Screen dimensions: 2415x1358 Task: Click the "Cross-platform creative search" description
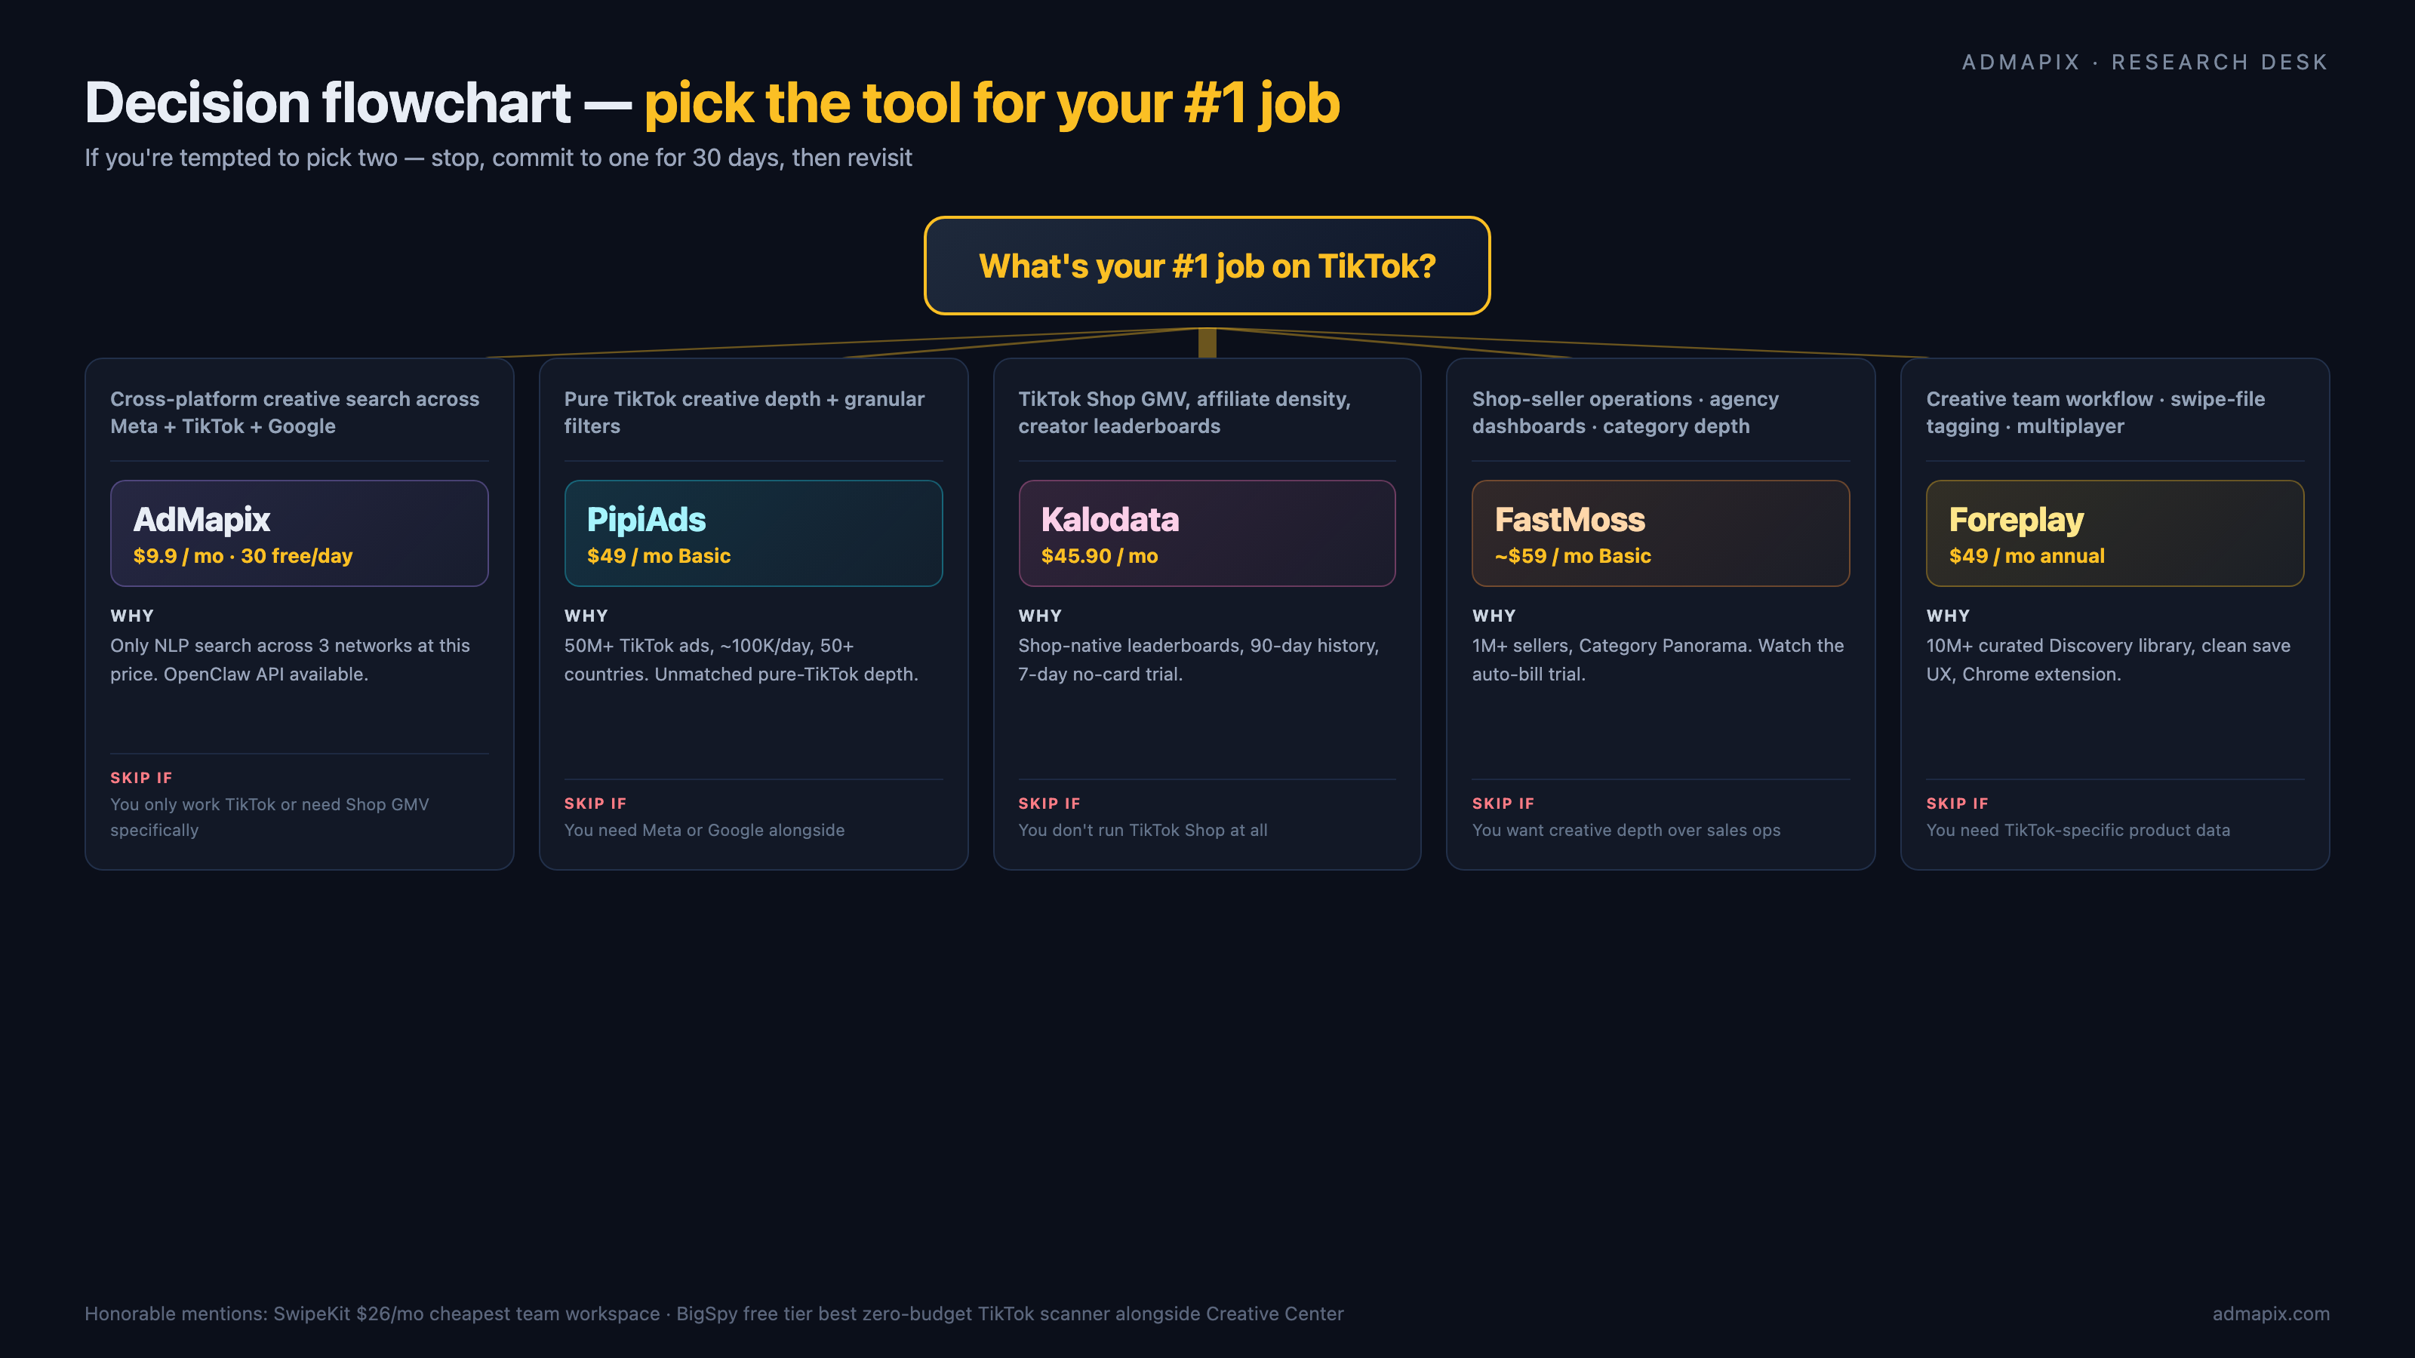294,413
